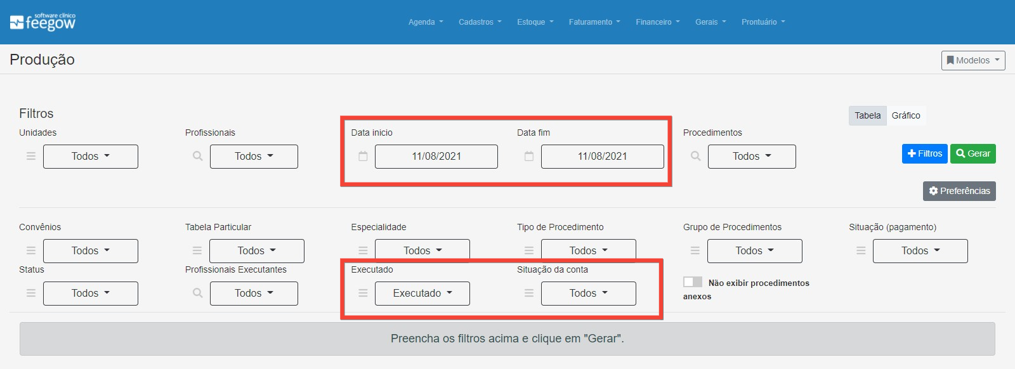The width and height of the screenshot is (1015, 369).
Task: Switch to the Tabela view tab
Action: [x=867, y=115]
